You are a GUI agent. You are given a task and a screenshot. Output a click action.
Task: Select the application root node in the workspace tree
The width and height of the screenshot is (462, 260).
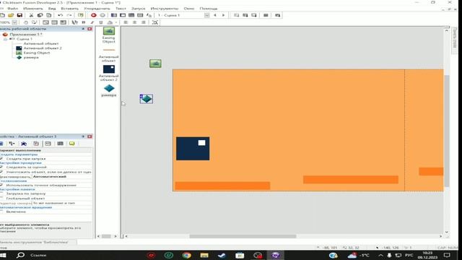[x=26, y=34]
